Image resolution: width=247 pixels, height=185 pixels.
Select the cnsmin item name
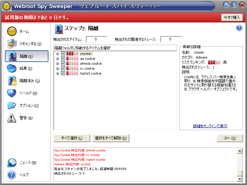pos(86,54)
